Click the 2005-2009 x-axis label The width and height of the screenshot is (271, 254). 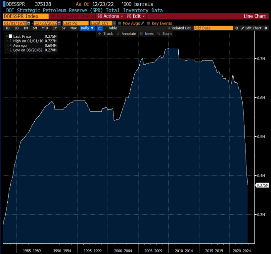pyautogui.click(x=153, y=251)
